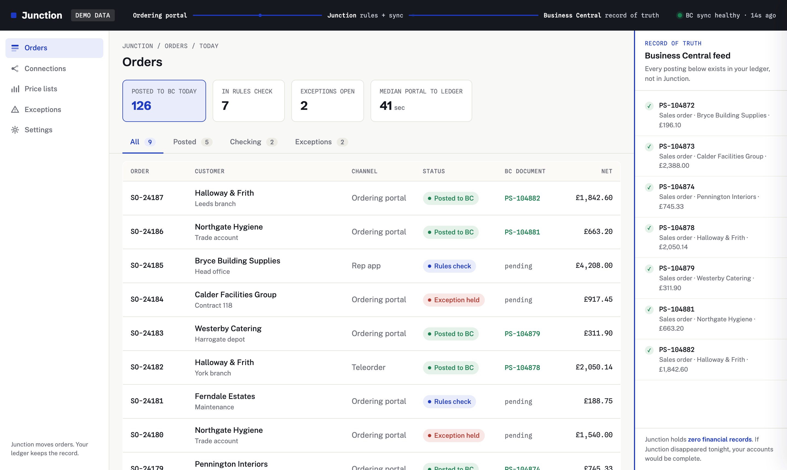Click the checkmark icon beside PS-104873
Image resolution: width=787 pixels, height=470 pixels.
click(x=649, y=147)
